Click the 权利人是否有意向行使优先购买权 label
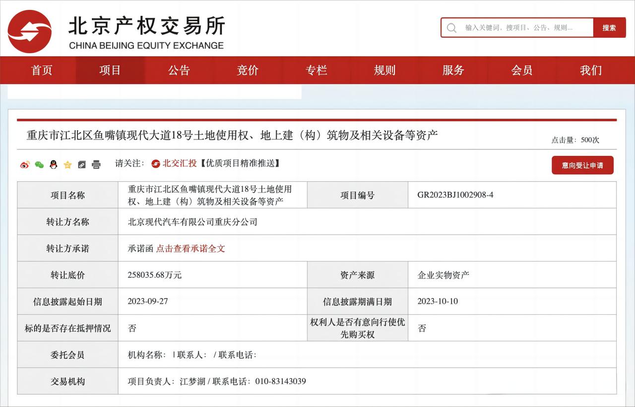635x407 pixels. (x=358, y=328)
